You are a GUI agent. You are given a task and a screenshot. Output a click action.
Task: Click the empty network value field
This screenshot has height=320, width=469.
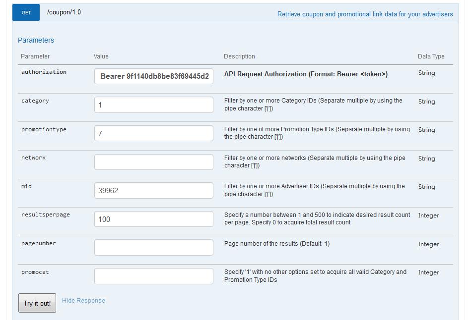click(154, 162)
